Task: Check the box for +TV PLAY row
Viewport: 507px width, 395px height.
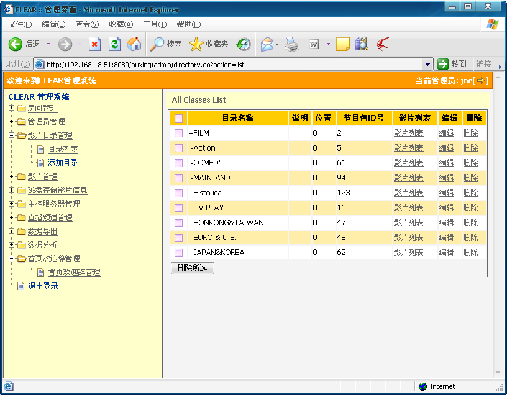Action: coord(178,208)
